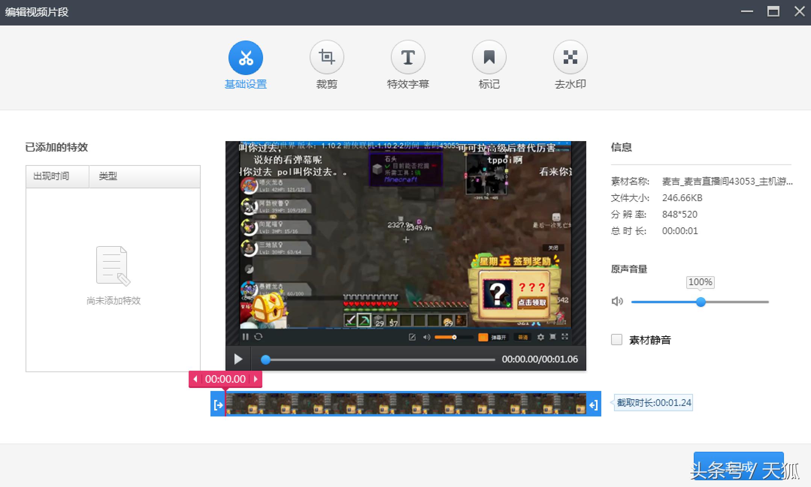Click the 截取时长:00:01.24 duration label
This screenshot has height=487, width=811.
point(653,402)
